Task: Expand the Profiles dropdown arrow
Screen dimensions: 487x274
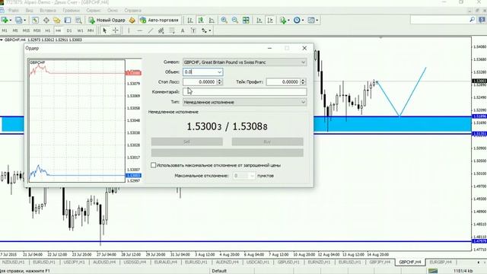Action: click(x=25, y=21)
